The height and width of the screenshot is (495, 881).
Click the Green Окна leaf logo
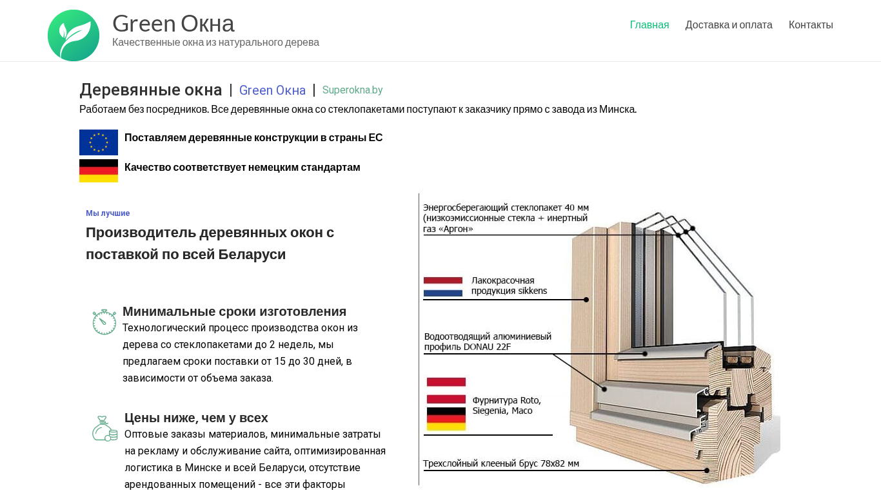74,35
